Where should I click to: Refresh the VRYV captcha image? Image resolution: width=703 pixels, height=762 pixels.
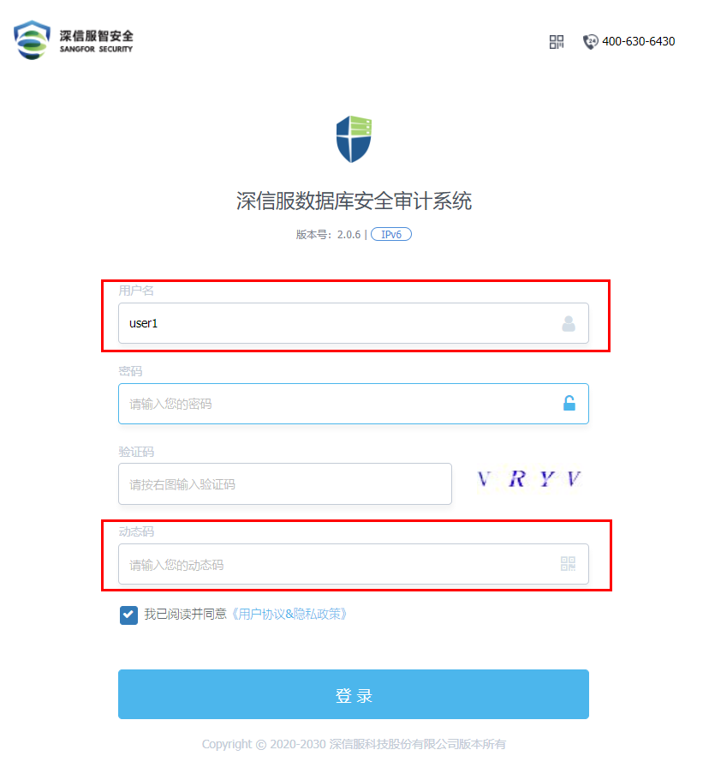coord(528,480)
